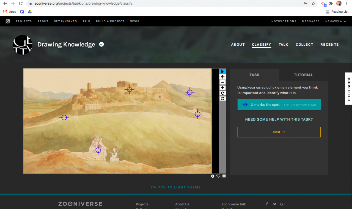This screenshot has height=209, width=352.
Task: Select crosshair mark on left hillside
Action: tap(64, 117)
